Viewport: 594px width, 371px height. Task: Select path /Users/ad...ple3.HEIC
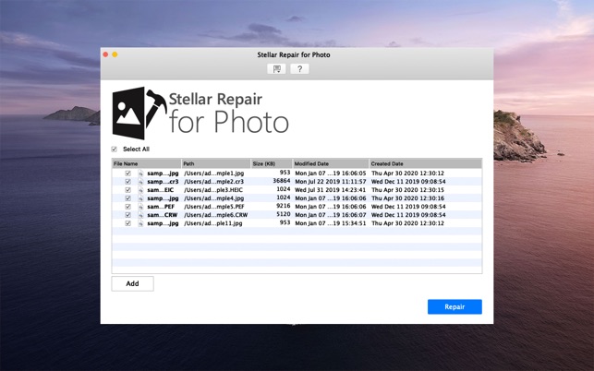[x=213, y=190]
